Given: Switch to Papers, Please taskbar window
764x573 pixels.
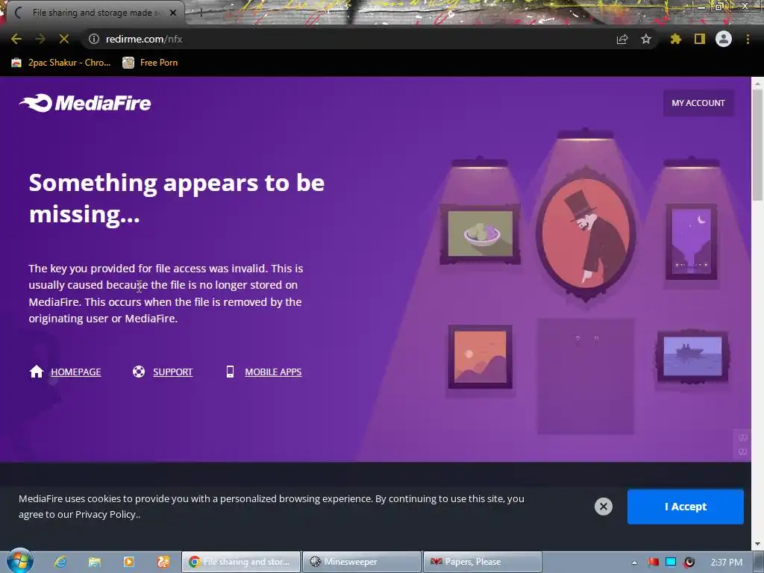Looking at the screenshot, I should (483, 562).
